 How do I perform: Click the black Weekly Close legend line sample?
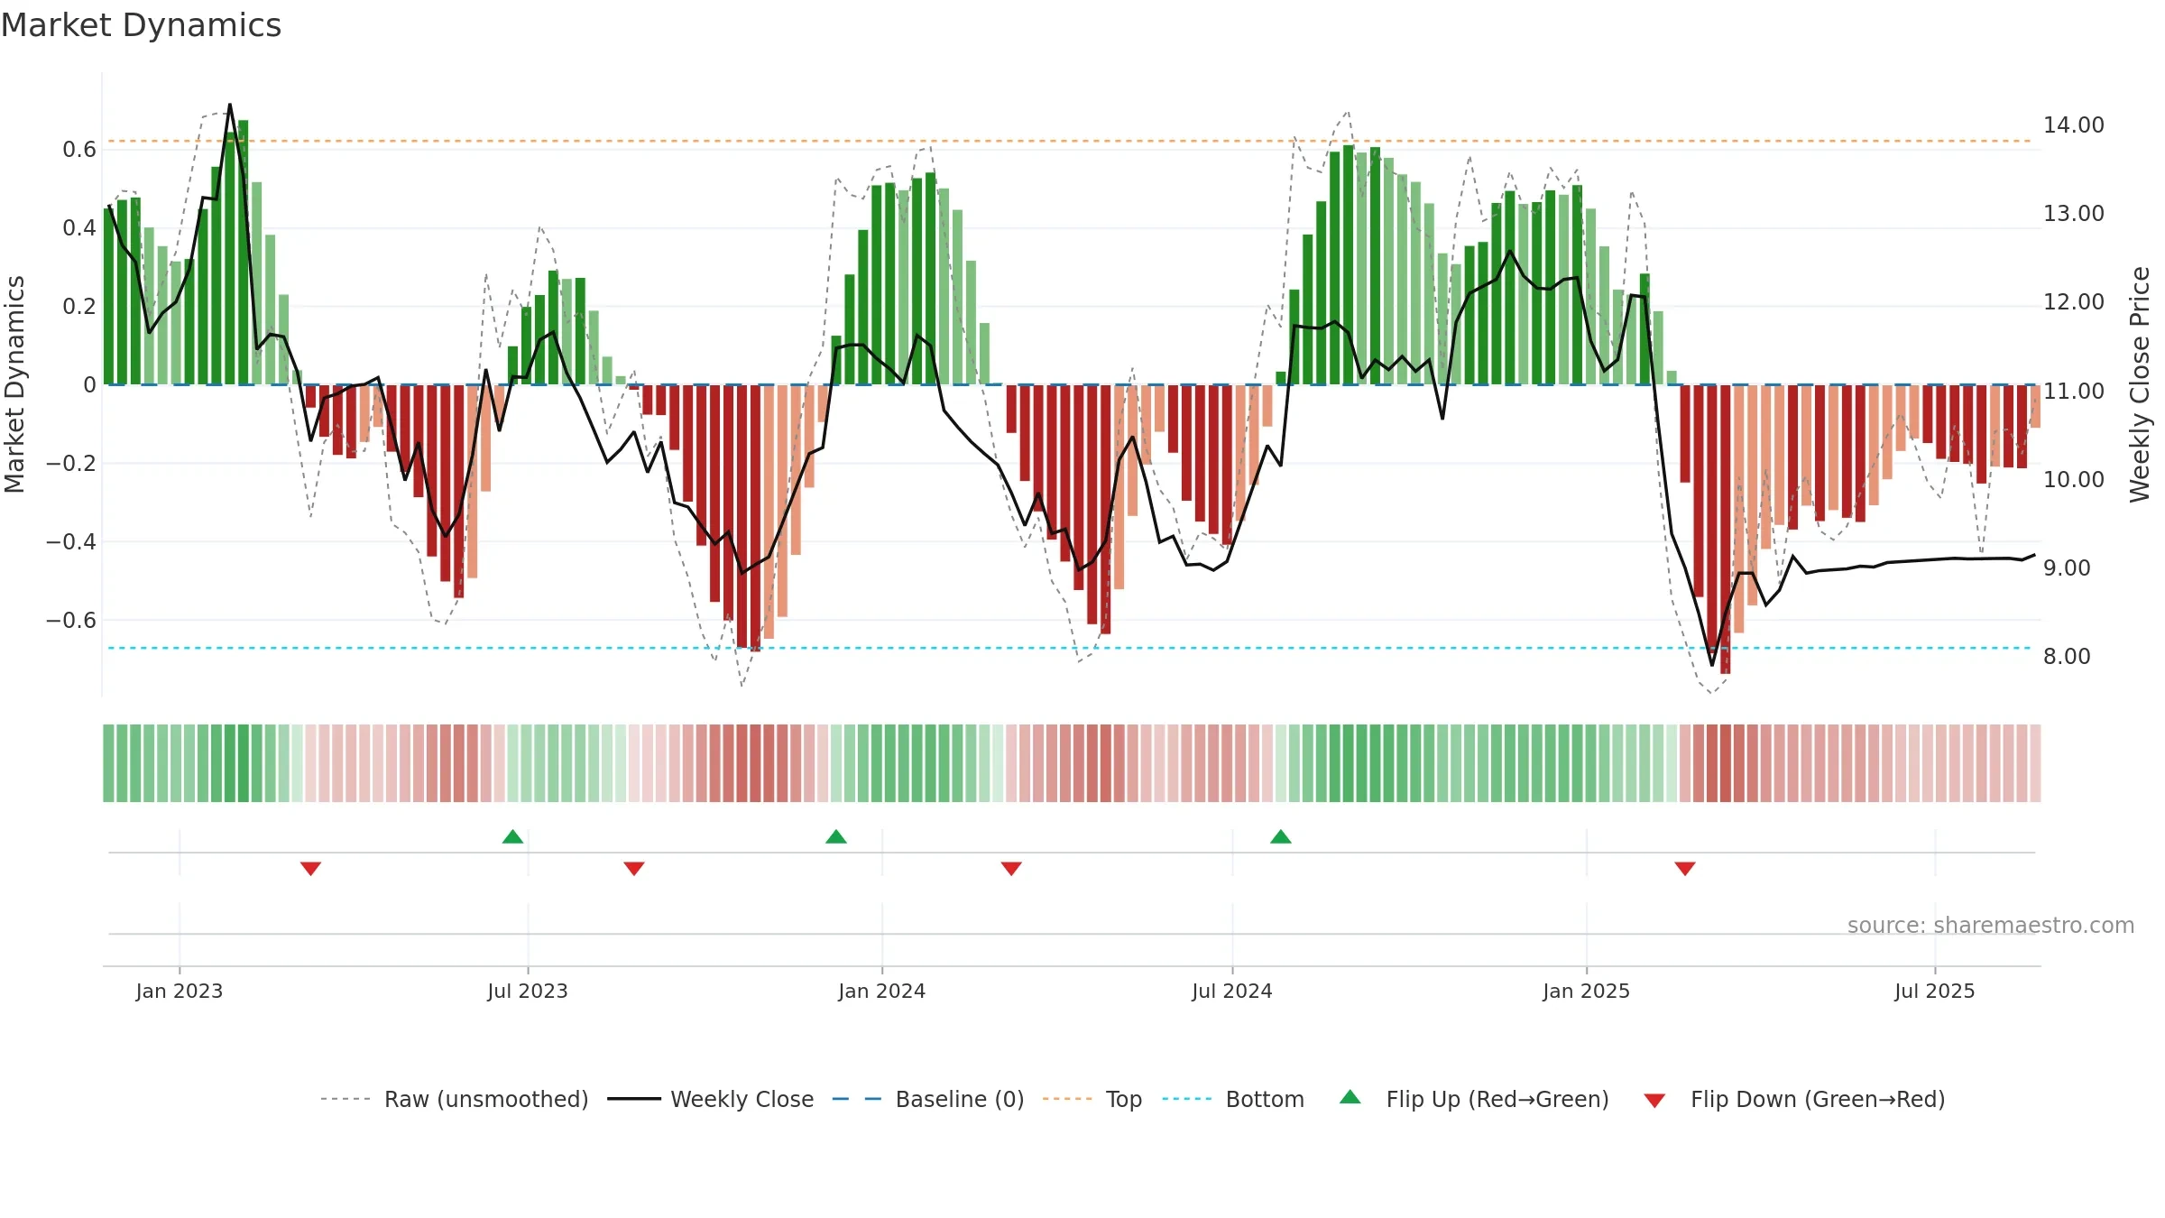coord(634,1099)
